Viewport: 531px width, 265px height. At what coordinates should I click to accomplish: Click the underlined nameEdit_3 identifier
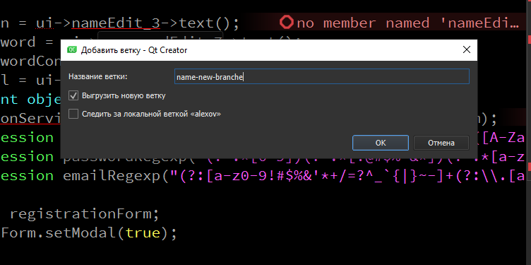116,23
